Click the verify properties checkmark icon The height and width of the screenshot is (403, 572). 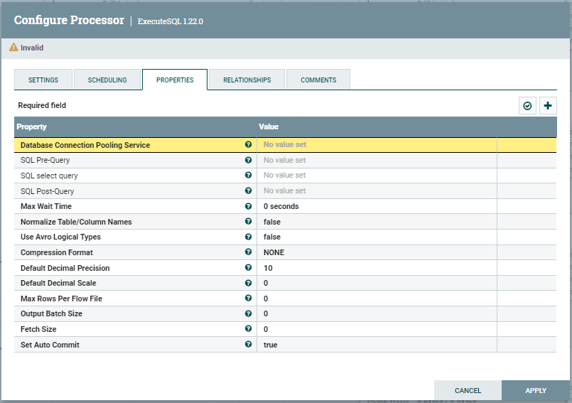(x=527, y=106)
